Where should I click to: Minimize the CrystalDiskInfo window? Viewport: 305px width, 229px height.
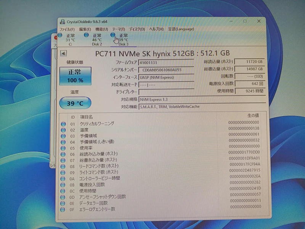(x=231, y=21)
